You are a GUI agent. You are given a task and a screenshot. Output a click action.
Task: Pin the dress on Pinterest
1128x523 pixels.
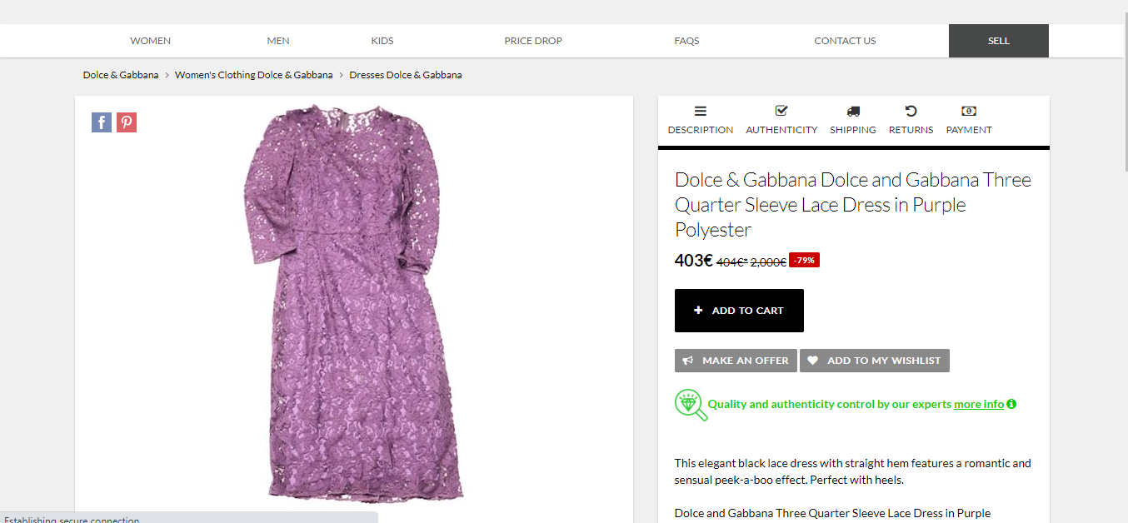coord(127,122)
